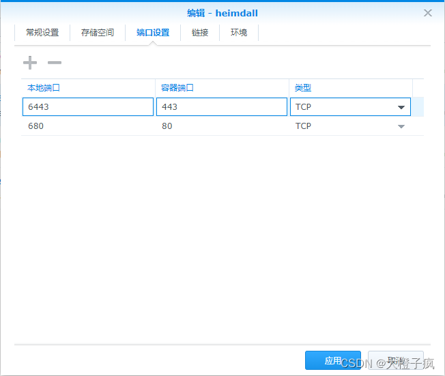Click TCP text in second row type cell
Screen dimensions: 445x376
[x=303, y=126]
